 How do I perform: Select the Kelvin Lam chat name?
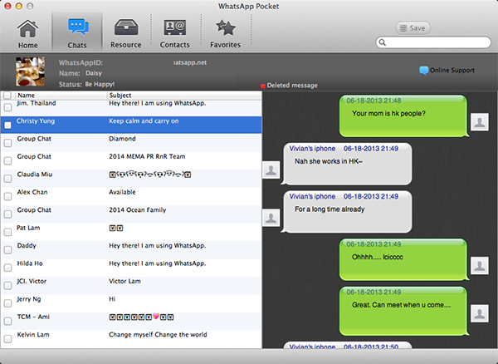click(x=33, y=334)
